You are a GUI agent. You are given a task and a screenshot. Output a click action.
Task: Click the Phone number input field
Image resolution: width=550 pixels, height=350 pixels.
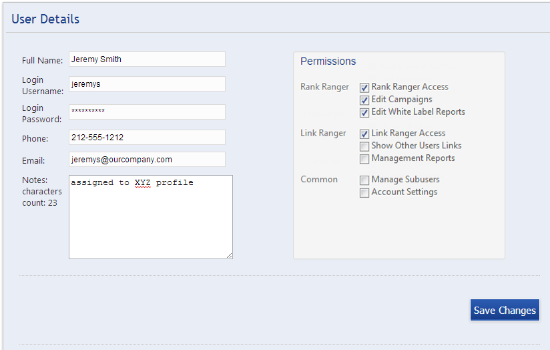point(147,138)
